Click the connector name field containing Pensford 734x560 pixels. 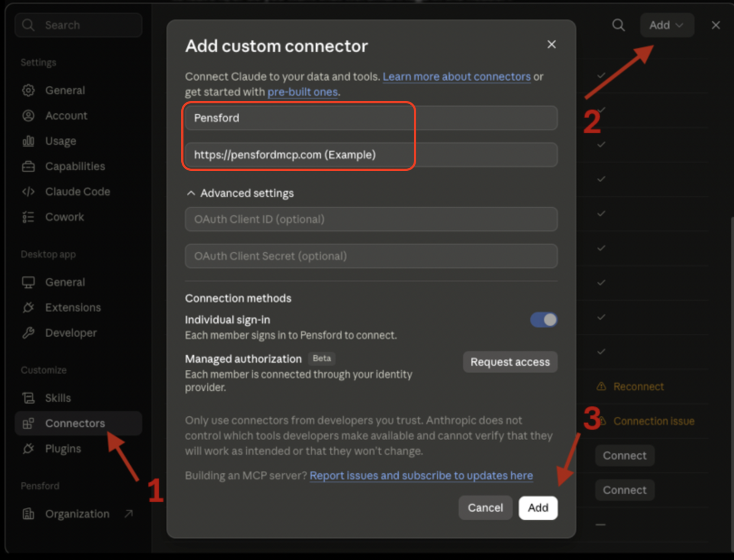click(x=371, y=118)
